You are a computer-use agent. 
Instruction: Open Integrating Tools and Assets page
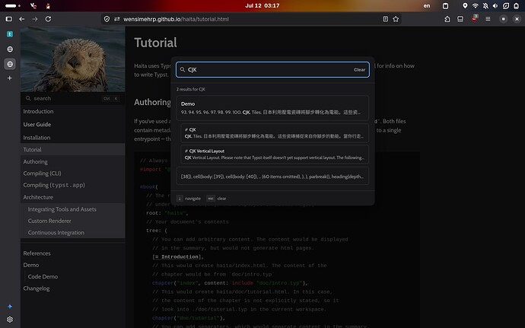62,209
